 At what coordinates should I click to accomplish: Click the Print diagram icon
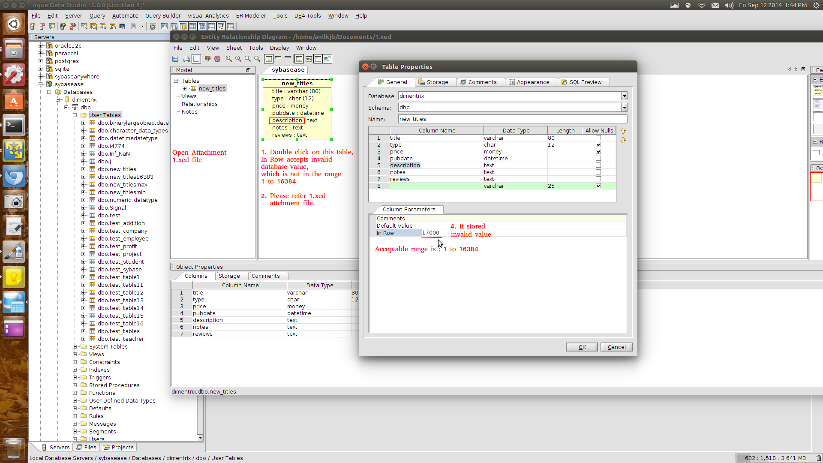[x=186, y=59]
